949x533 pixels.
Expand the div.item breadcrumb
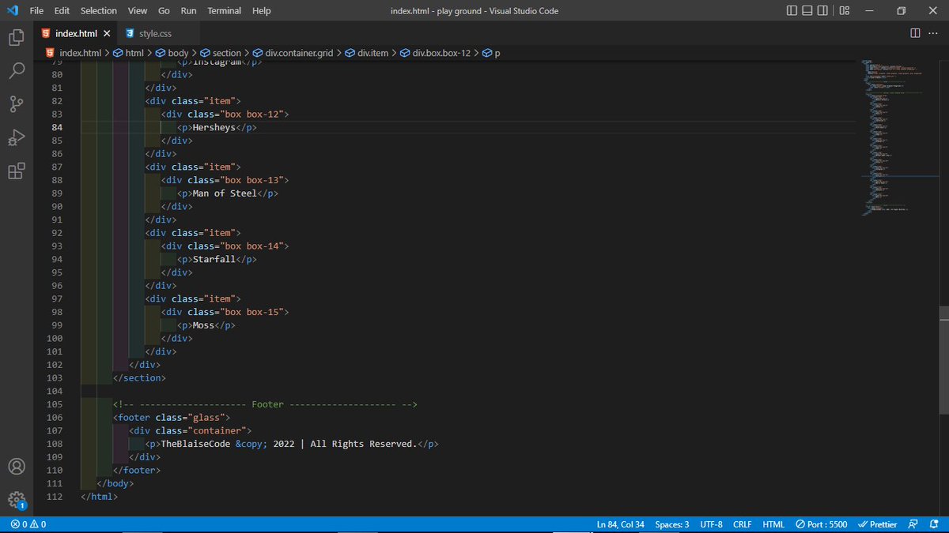367,53
